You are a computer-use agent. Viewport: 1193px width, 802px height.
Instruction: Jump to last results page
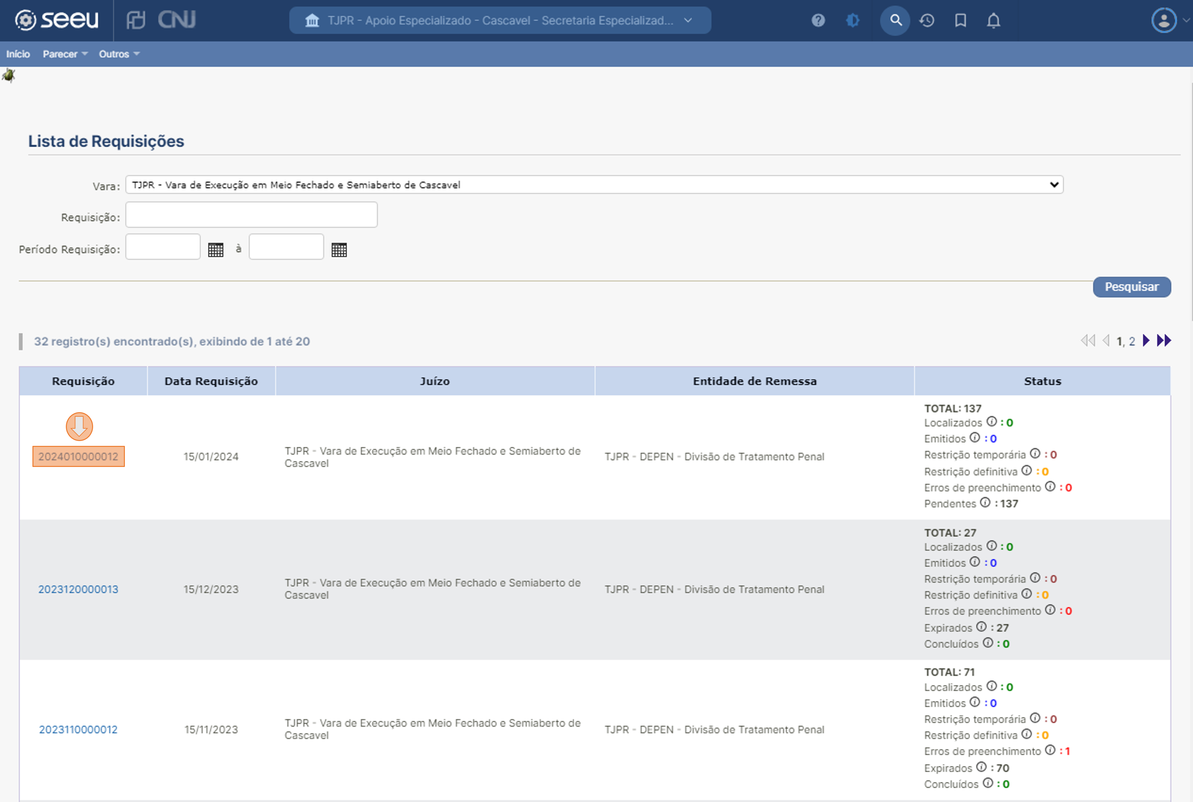[x=1164, y=341]
